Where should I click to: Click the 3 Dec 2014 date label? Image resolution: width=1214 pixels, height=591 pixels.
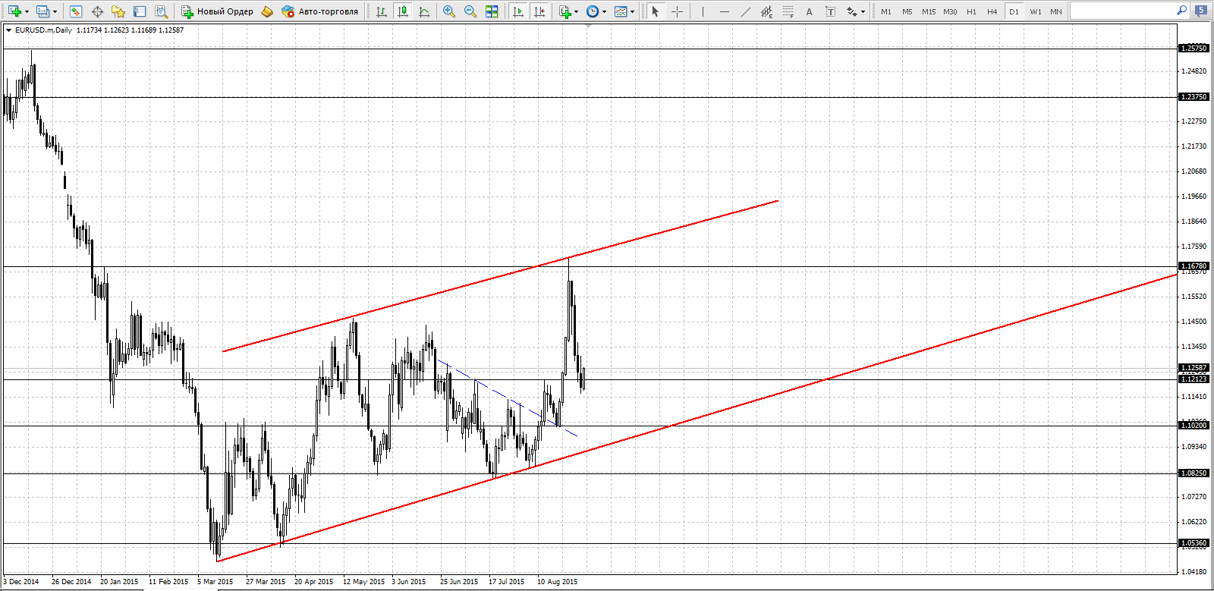(x=21, y=582)
